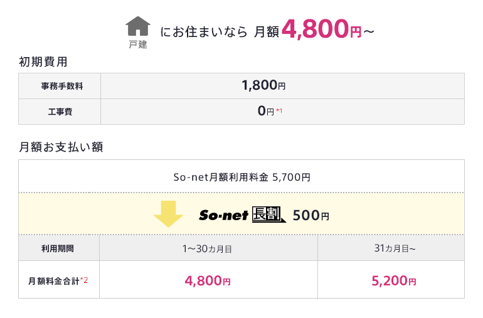Click the red *1 footnote marker
This screenshot has height=318, width=483.
[279, 112]
